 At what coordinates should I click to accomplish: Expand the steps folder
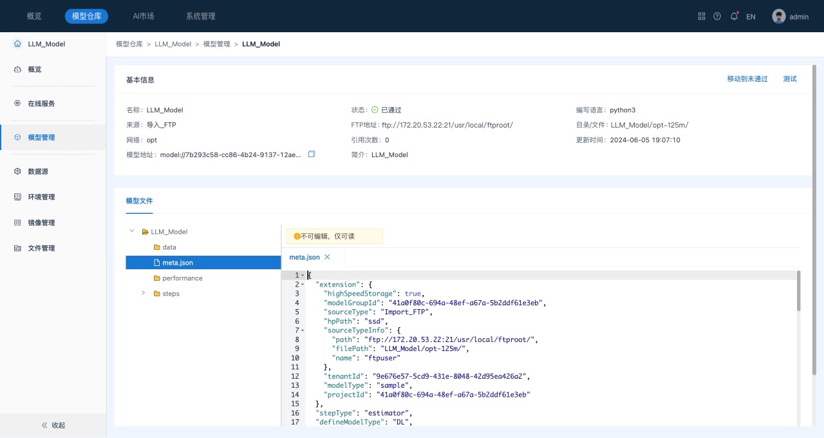144,294
